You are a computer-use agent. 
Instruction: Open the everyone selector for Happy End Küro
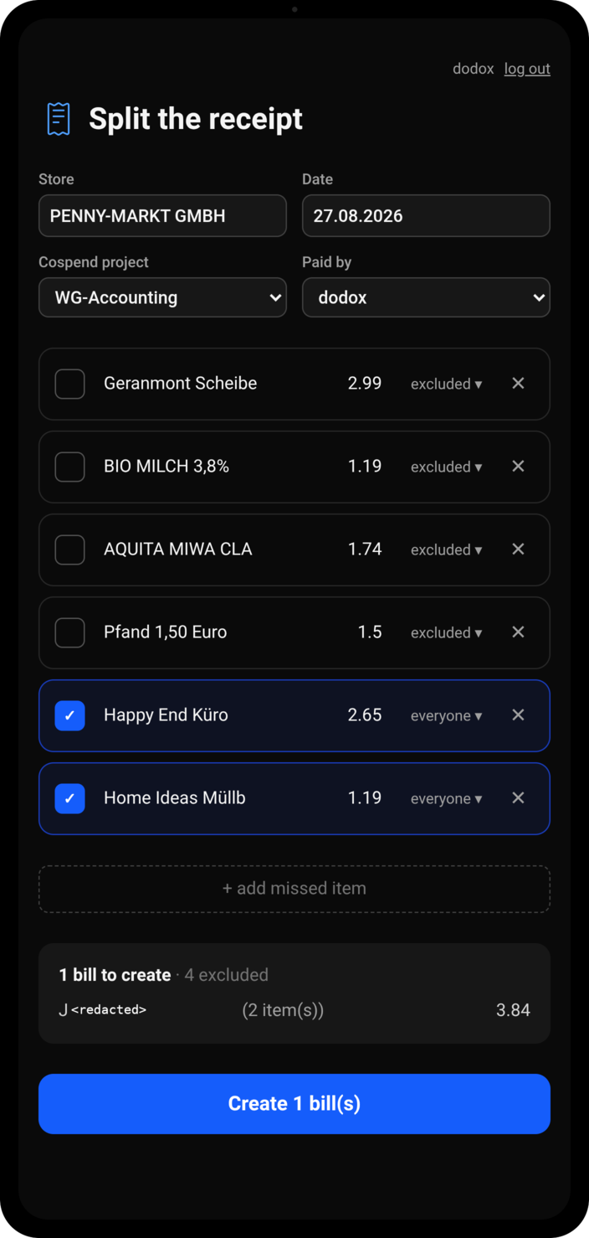point(447,715)
